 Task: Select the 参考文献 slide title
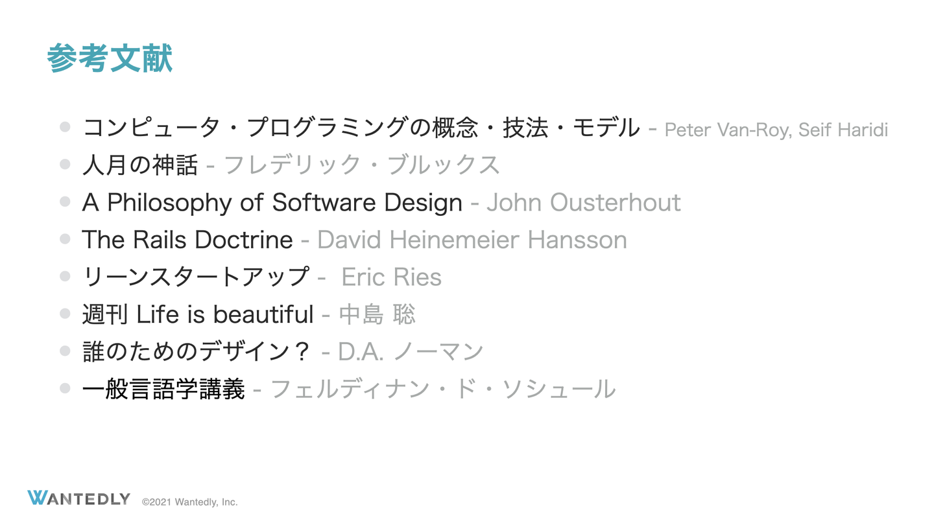pos(110,59)
